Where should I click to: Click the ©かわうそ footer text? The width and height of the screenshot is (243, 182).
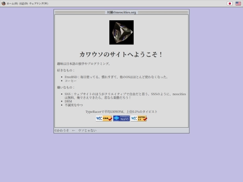pyautogui.click(x=62, y=130)
